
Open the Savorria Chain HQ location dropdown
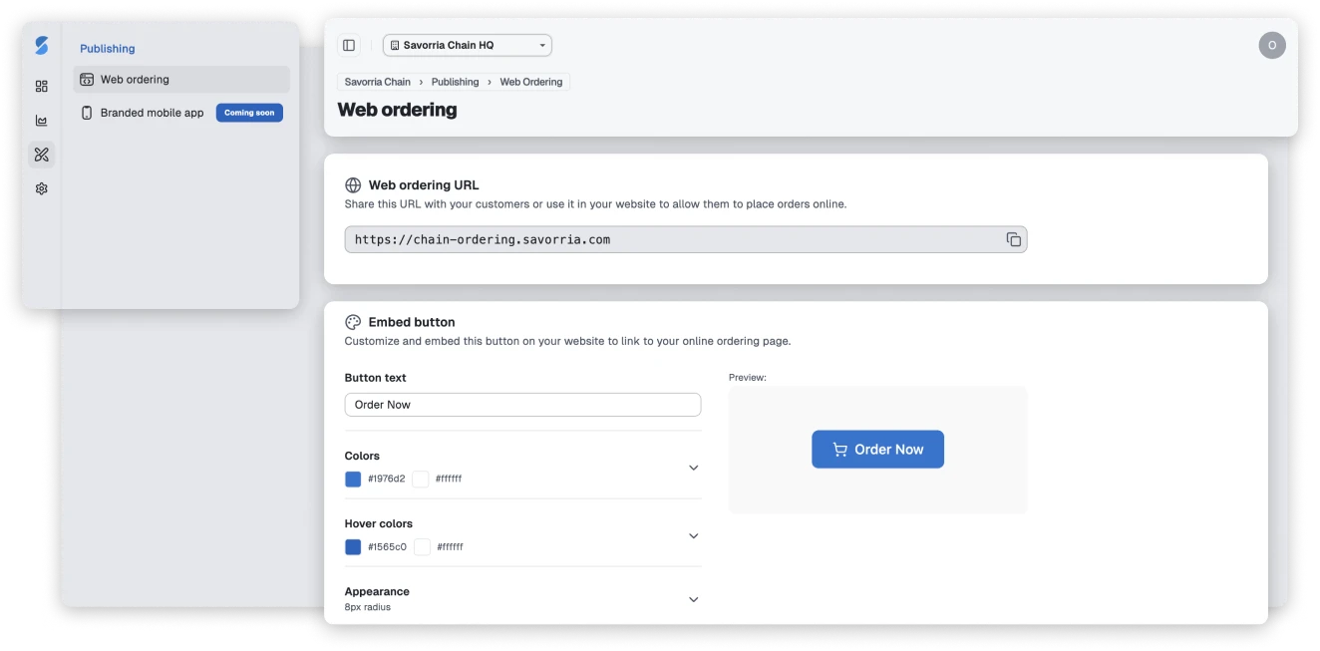pos(467,45)
